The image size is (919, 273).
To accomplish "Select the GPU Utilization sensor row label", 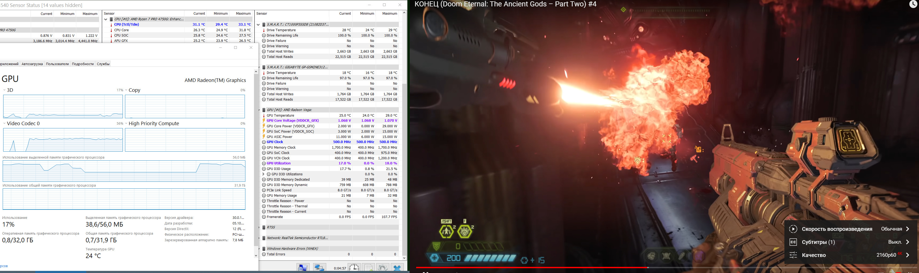I will tap(279, 163).
